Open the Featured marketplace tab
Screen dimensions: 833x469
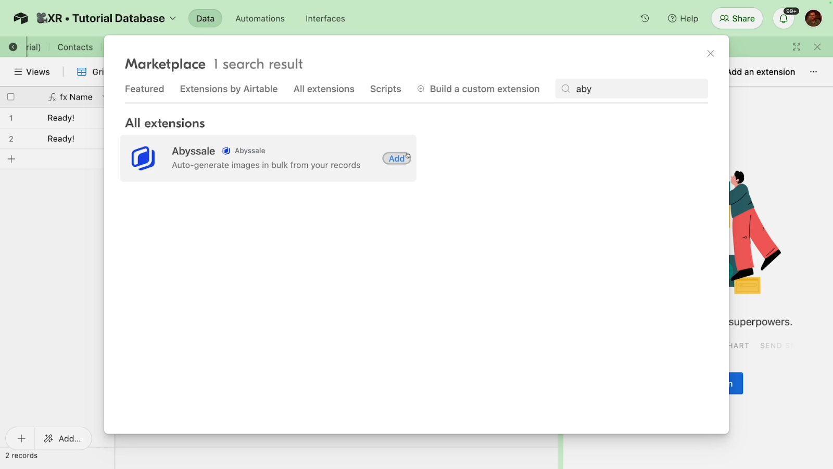click(x=144, y=89)
